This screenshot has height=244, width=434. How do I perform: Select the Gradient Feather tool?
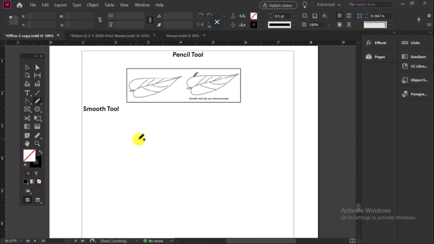click(x=37, y=126)
